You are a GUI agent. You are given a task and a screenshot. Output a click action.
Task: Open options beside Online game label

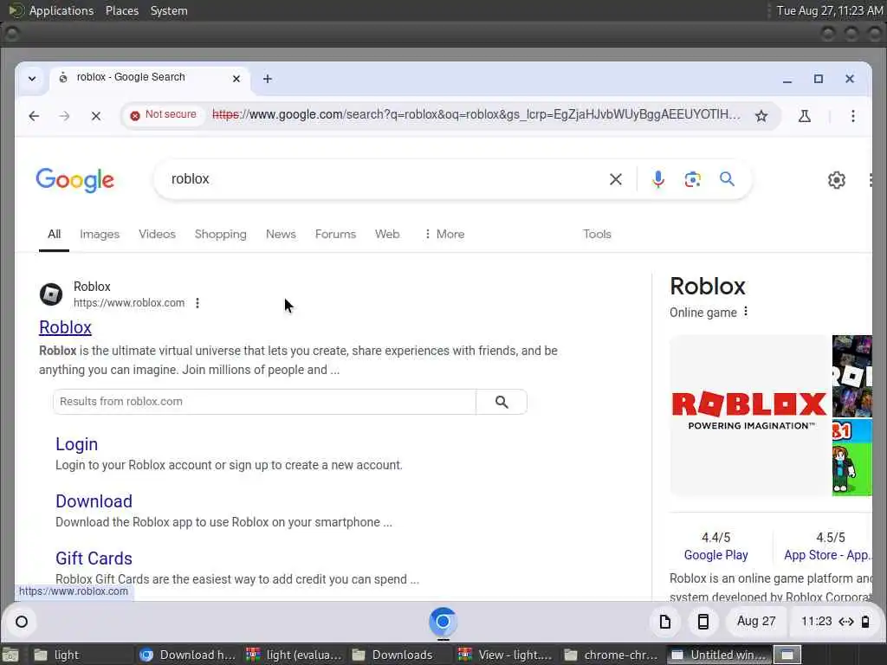coord(746,312)
